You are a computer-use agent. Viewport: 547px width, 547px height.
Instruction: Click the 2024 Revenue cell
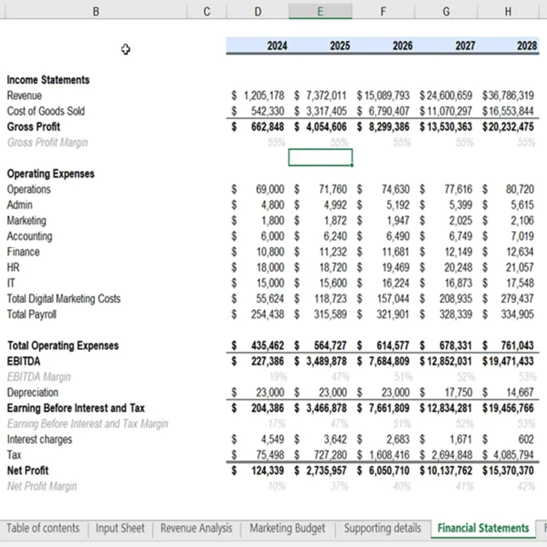[x=257, y=95]
